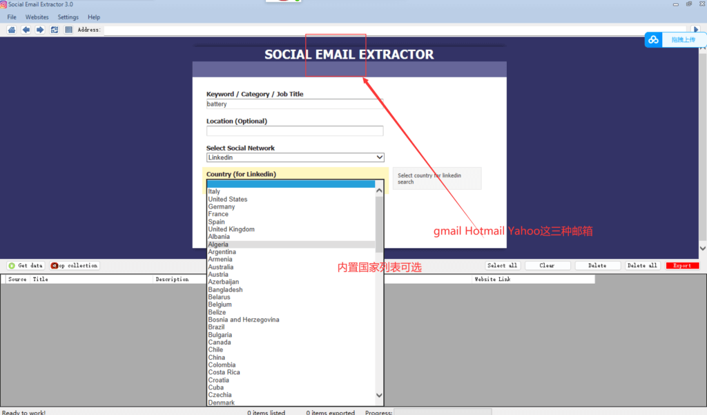This screenshot has height=415, width=707.
Task: Click the Select all button
Action: 502,265
